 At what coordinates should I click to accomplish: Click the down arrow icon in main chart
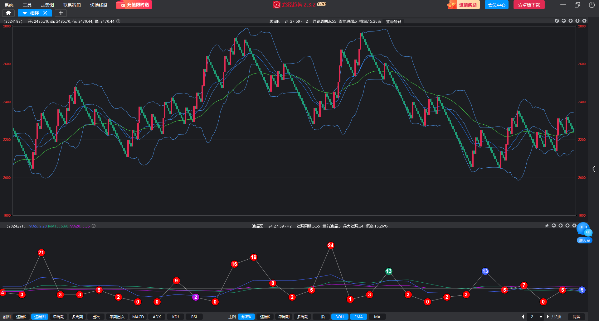pyautogui.click(x=577, y=21)
